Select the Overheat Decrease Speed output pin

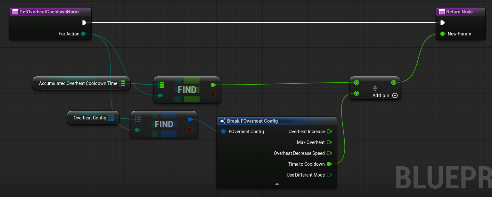(329, 153)
